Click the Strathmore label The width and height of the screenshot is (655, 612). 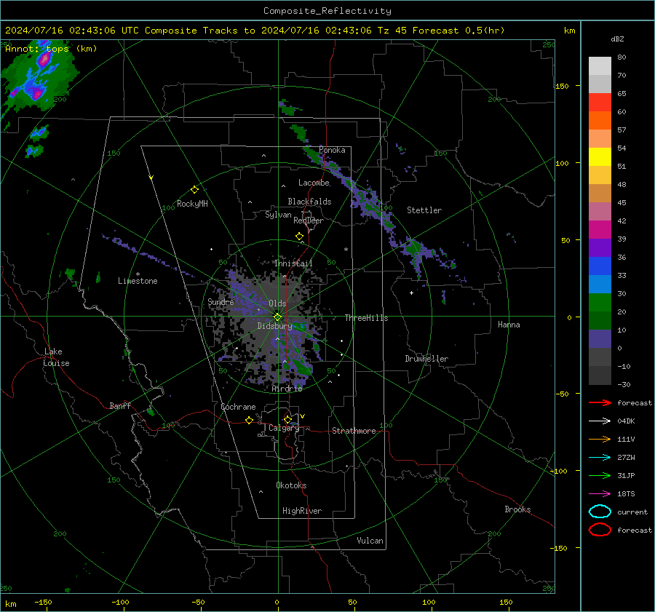pyautogui.click(x=354, y=431)
